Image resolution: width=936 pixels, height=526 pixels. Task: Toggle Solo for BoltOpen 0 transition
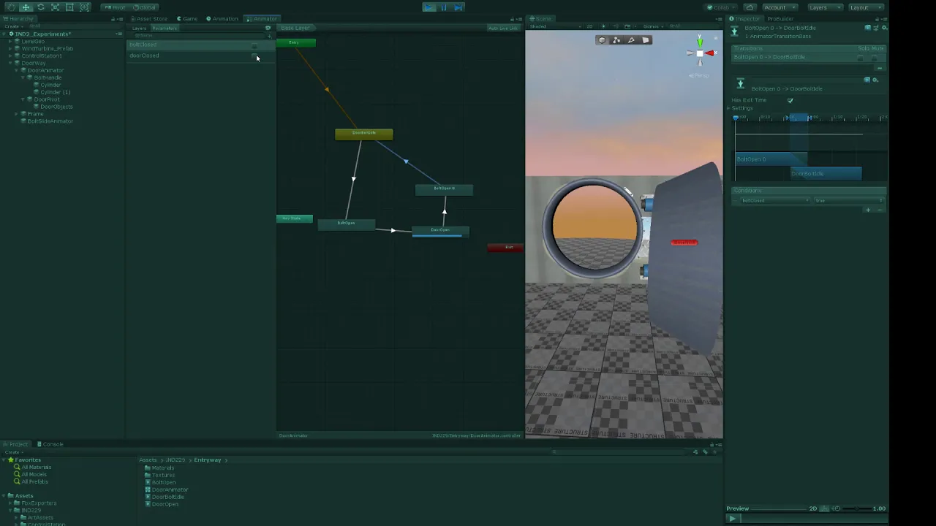(861, 58)
